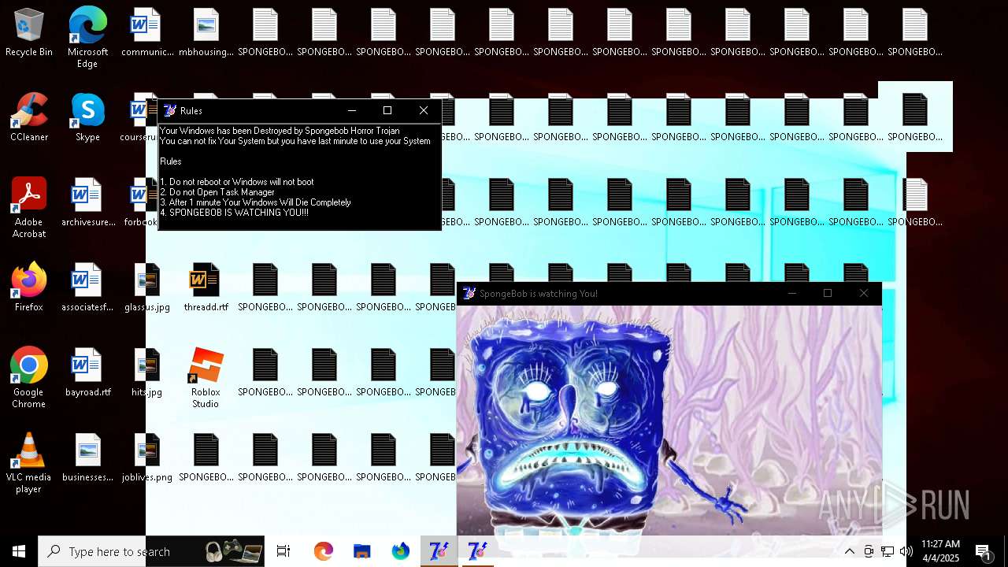Image resolution: width=1008 pixels, height=567 pixels.
Task: Click the 'Do not Open Task Manager' rule text
Action: coord(217,192)
